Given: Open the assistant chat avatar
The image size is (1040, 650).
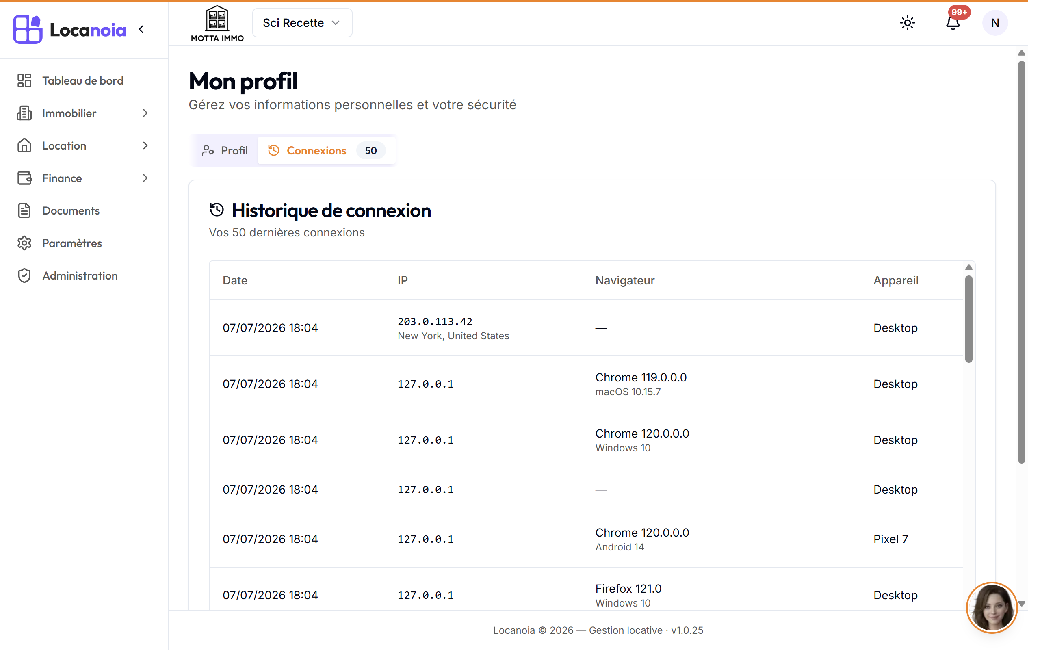Looking at the screenshot, I should pos(991,608).
